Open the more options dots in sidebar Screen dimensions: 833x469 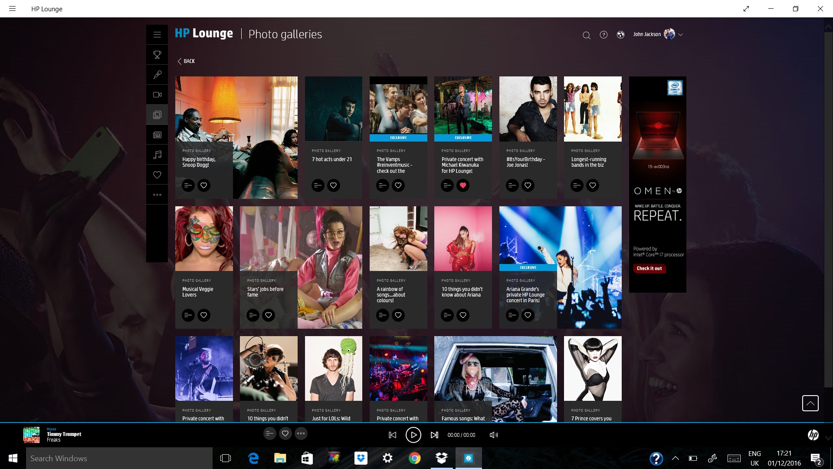click(157, 195)
